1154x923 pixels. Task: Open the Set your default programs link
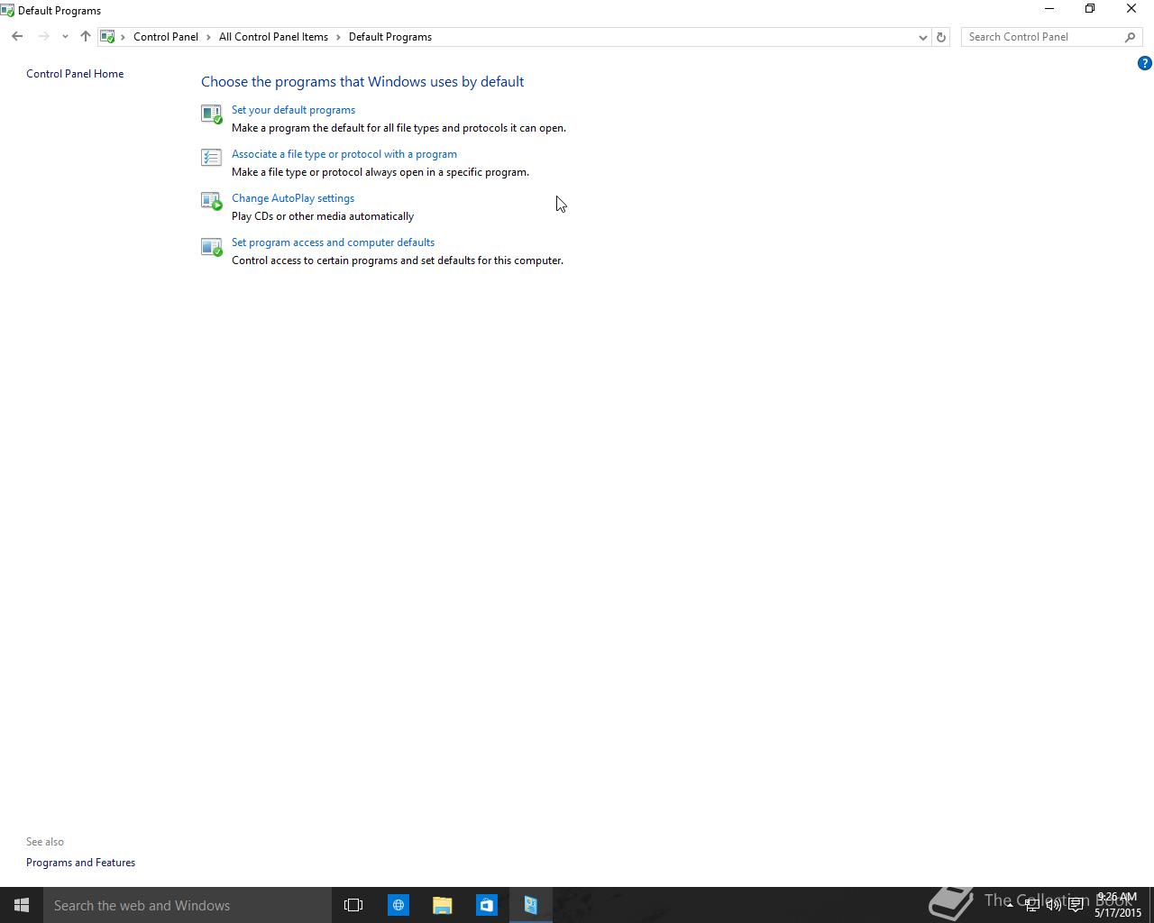click(293, 110)
